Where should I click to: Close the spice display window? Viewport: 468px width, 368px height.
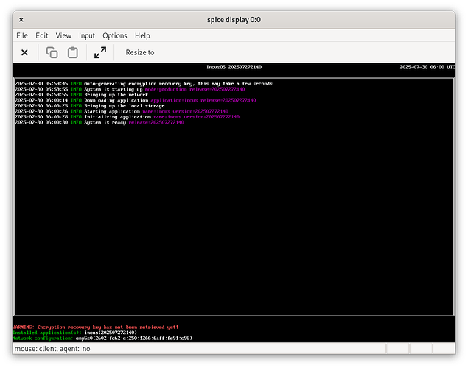click(21, 20)
